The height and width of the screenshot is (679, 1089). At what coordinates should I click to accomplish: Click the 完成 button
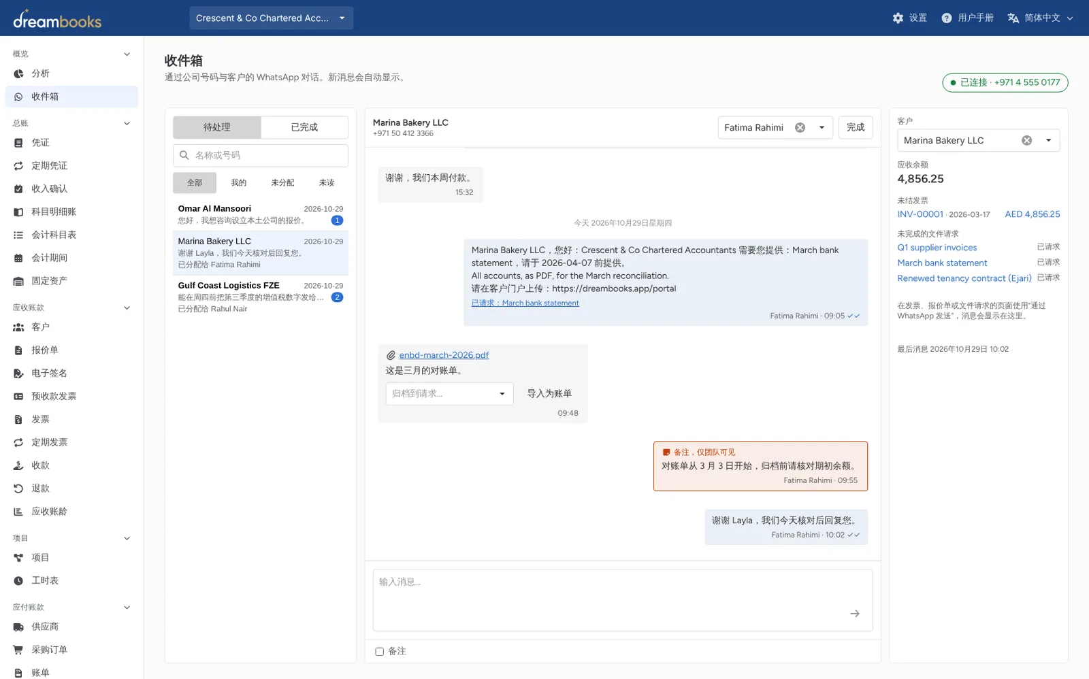tap(856, 127)
